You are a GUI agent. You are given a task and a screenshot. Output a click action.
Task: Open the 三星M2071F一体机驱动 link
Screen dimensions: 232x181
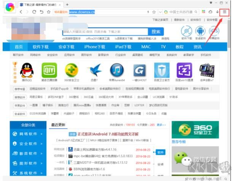point(100,162)
